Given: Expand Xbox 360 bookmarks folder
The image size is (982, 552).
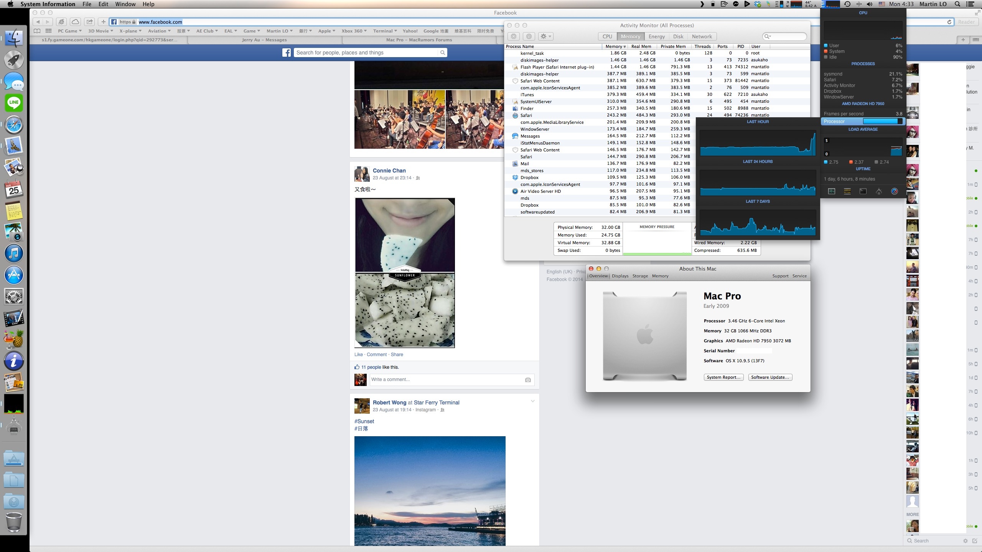Looking at the screenshot, I should tap(354, 31).
